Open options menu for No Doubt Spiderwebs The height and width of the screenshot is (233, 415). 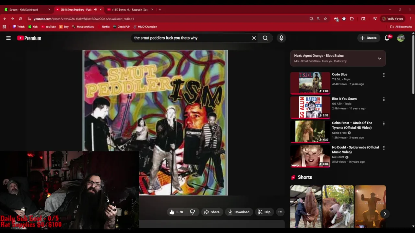[x=384, y=148]
